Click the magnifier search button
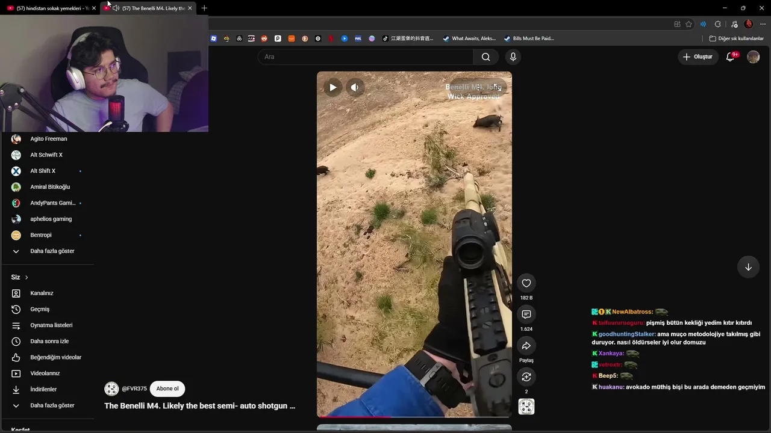Screen dimensions: 771x433 (486, 57)
